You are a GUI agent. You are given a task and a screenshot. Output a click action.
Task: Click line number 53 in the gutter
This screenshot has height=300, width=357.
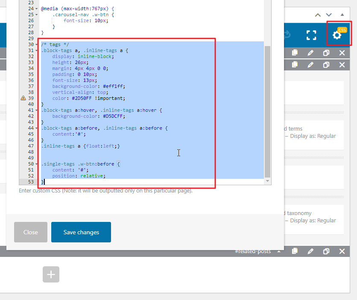click(31, 182)
